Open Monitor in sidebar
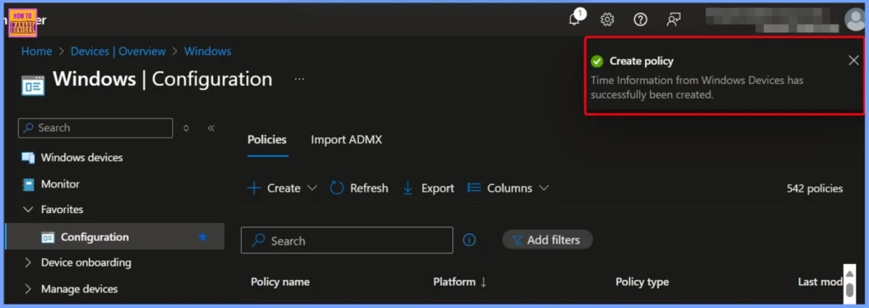 (x=60, y=184)
